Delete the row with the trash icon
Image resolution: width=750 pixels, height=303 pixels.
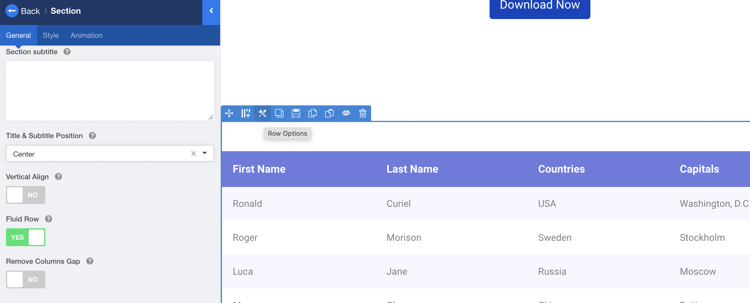pyautogui.click(x=362, y=113)
